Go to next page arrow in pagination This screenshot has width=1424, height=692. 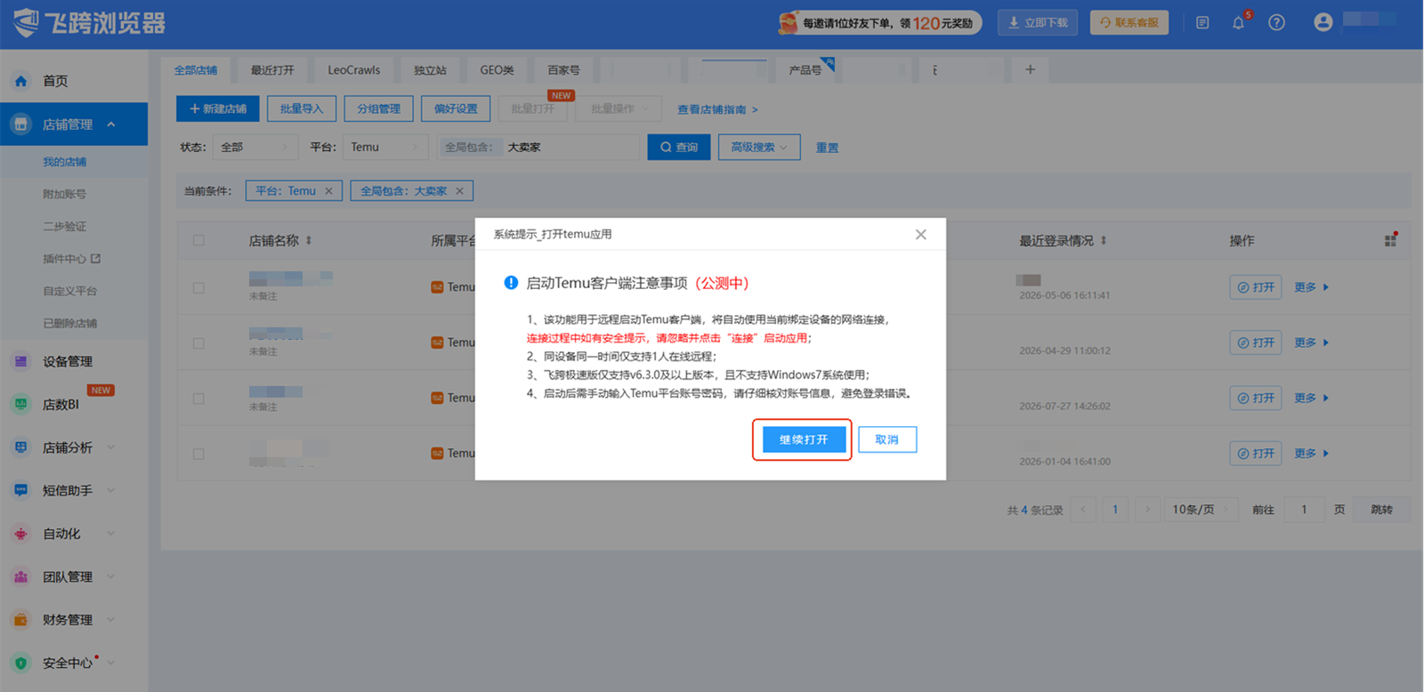(1148, 510)
